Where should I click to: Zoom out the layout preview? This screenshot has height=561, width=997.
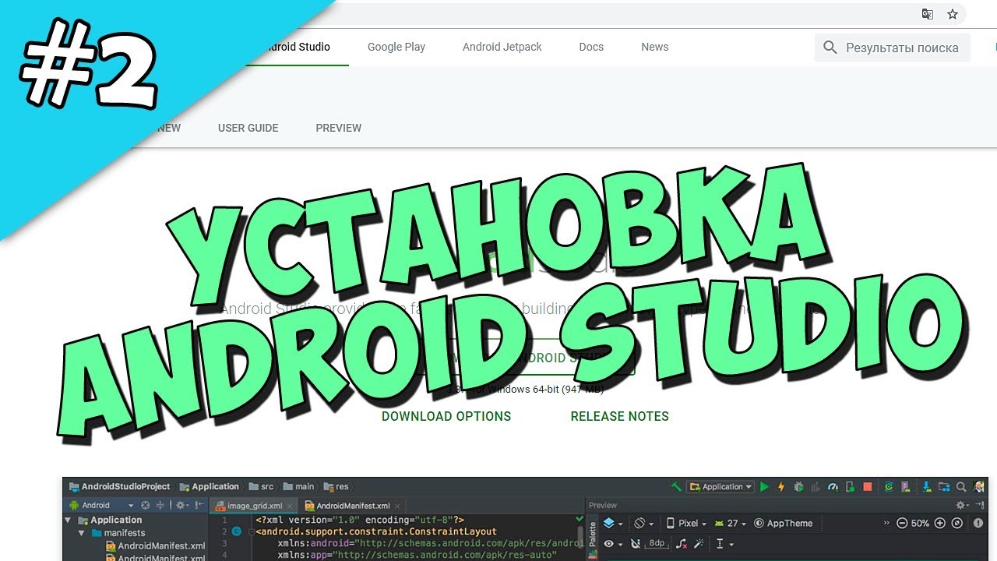pos(902,524)
